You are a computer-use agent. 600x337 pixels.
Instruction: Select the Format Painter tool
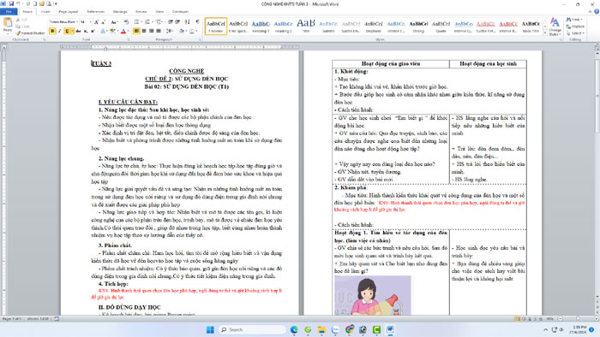(x=30, y=33)
